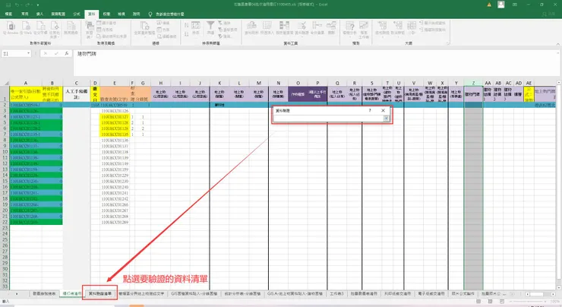Click the Save icon in quick access toolbar

(9, 5)
